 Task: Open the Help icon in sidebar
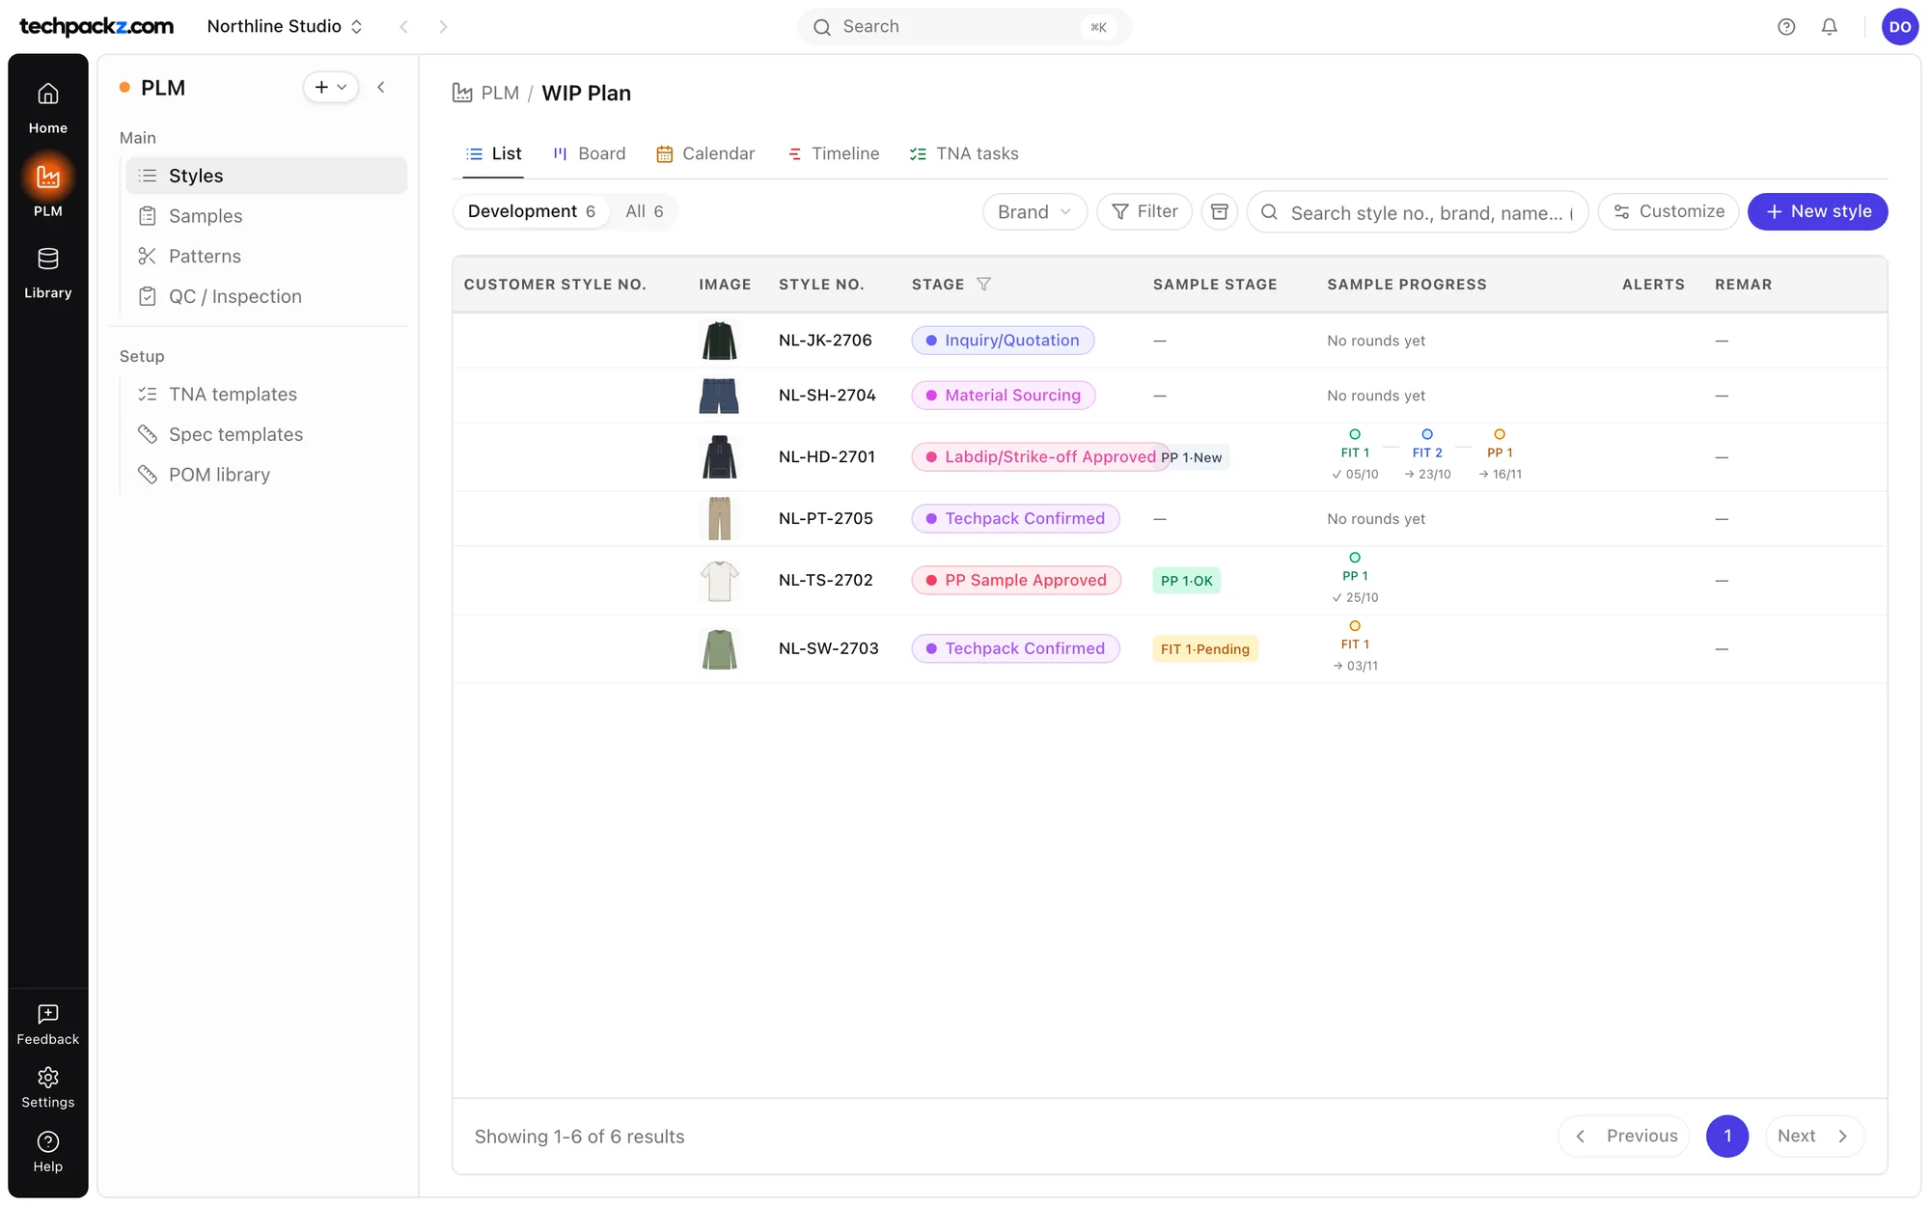[x=47, y=1152]
